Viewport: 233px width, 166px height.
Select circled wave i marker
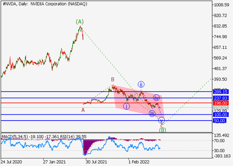click(x=126, y=106)
